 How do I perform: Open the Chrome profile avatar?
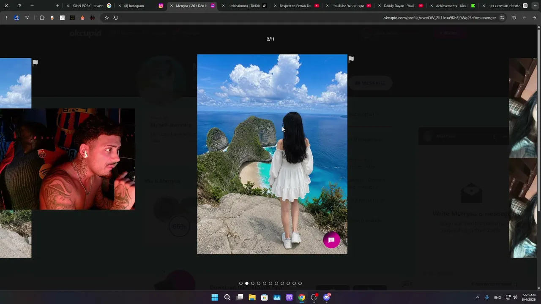point(16,18)
